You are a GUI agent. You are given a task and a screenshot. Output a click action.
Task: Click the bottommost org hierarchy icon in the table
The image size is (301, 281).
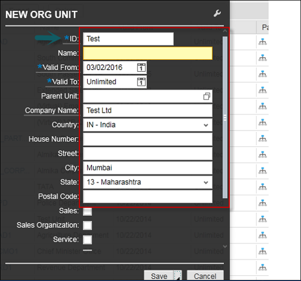[262, 268]
